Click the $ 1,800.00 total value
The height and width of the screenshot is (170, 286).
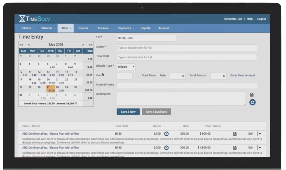(204, 148)
